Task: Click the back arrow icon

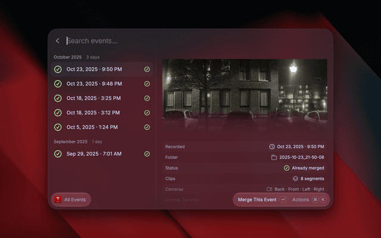Action: click(x=58, y=41)
